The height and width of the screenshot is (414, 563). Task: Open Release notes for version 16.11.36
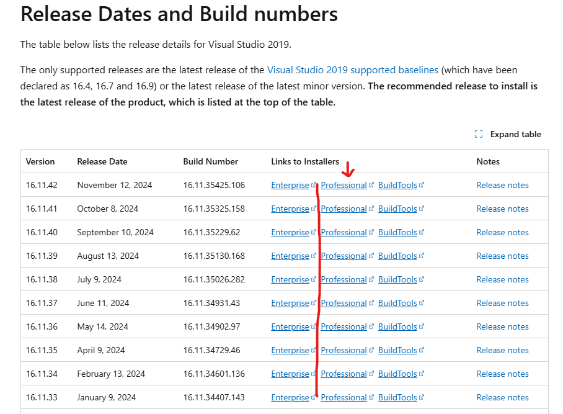click(x=502, y=326)
